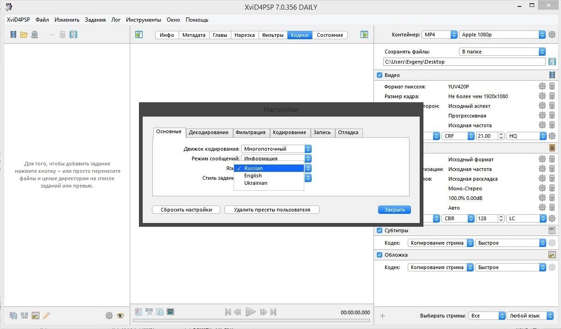Select English in the language list
Viewport: 561px width, 329px height.
[x=269, y=176]
